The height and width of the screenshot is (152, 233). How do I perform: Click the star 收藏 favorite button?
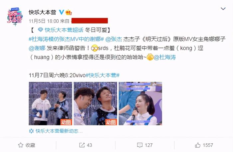pyautogui.click(x=27, y=145)
